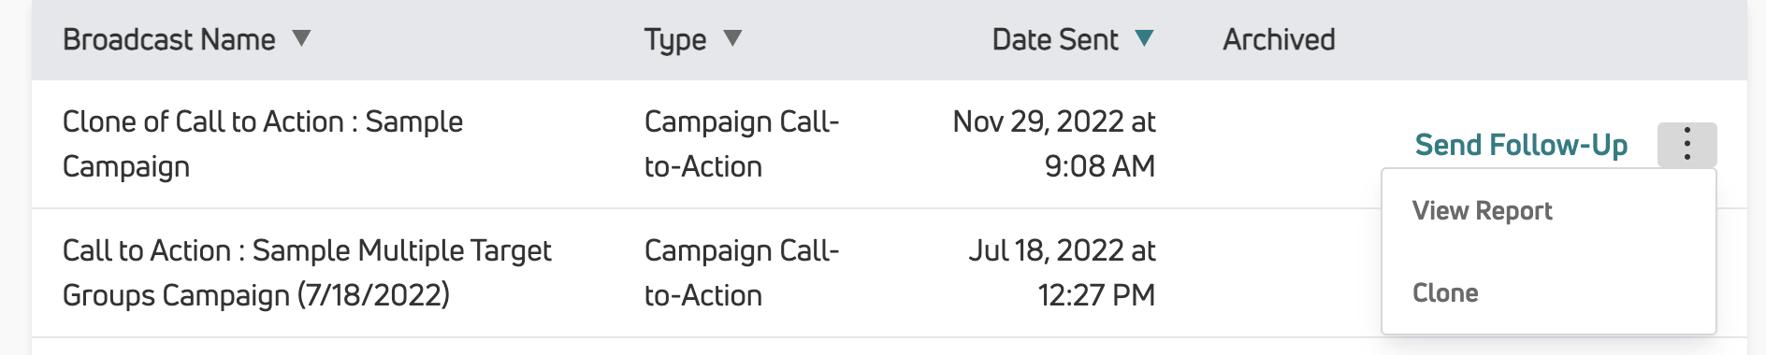Click second row's Campaign Call-to-Action type cell

coord(742,273)
